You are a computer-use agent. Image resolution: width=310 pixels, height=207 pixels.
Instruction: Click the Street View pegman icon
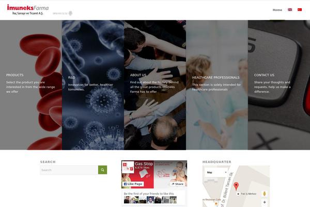(x=265, y=194)
